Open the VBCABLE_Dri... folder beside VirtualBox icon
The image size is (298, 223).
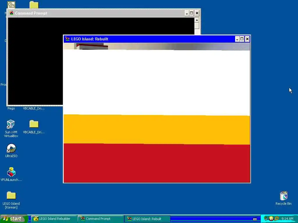[34, 127]
